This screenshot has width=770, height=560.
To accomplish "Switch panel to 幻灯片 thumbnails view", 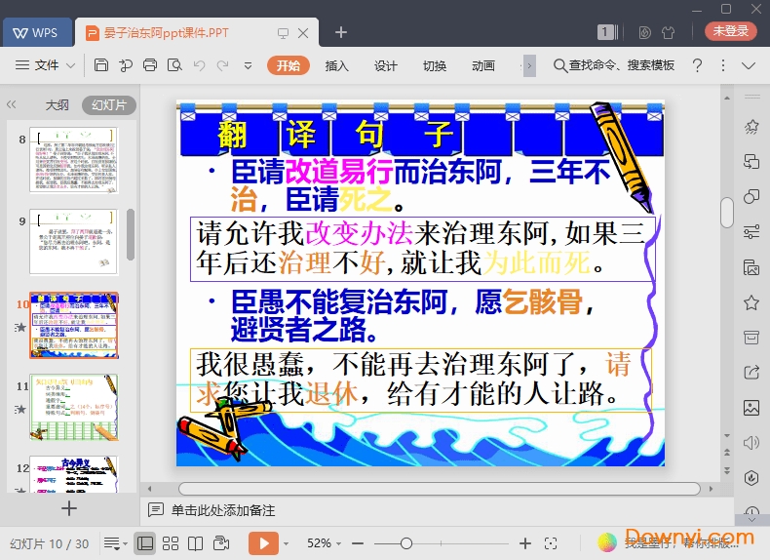I will point(107,105).
